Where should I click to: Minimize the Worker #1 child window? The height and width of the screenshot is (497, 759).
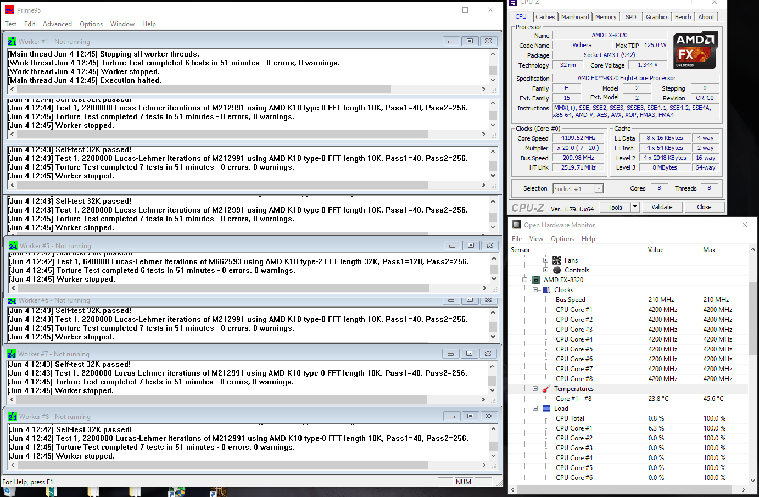451,41
